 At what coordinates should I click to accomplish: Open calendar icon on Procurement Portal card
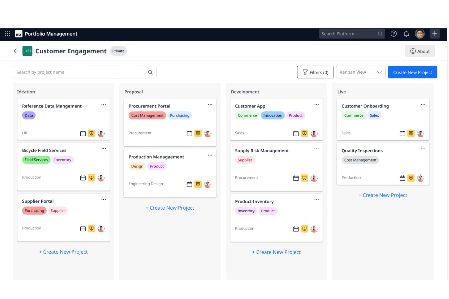[x=189, y=133]
